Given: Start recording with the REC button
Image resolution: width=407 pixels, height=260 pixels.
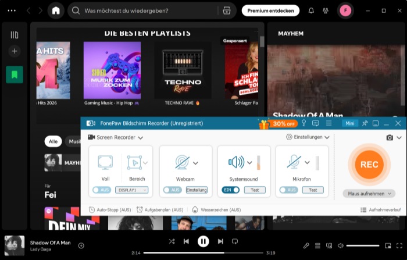Looking at the screenshot, I should (x=369, y=165).
